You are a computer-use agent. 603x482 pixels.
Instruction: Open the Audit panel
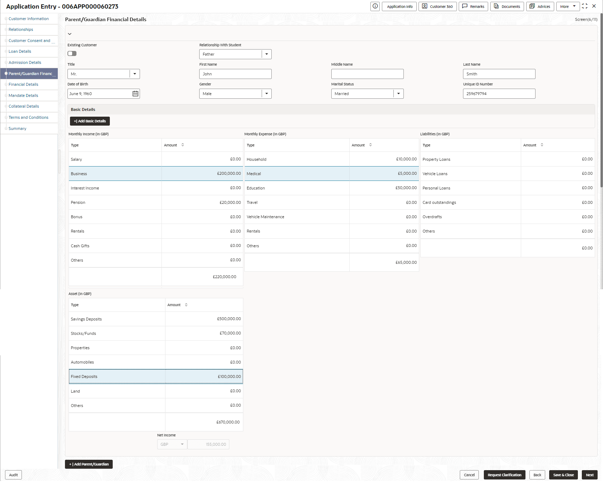click(x=14, y=475)
